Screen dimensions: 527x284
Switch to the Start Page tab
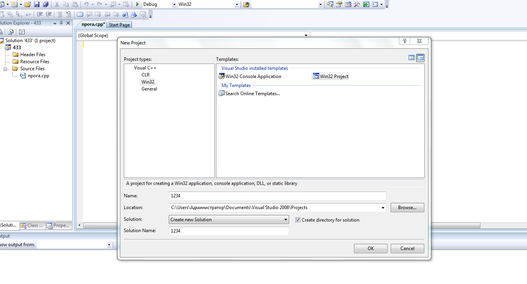click(x=119, y=25)
